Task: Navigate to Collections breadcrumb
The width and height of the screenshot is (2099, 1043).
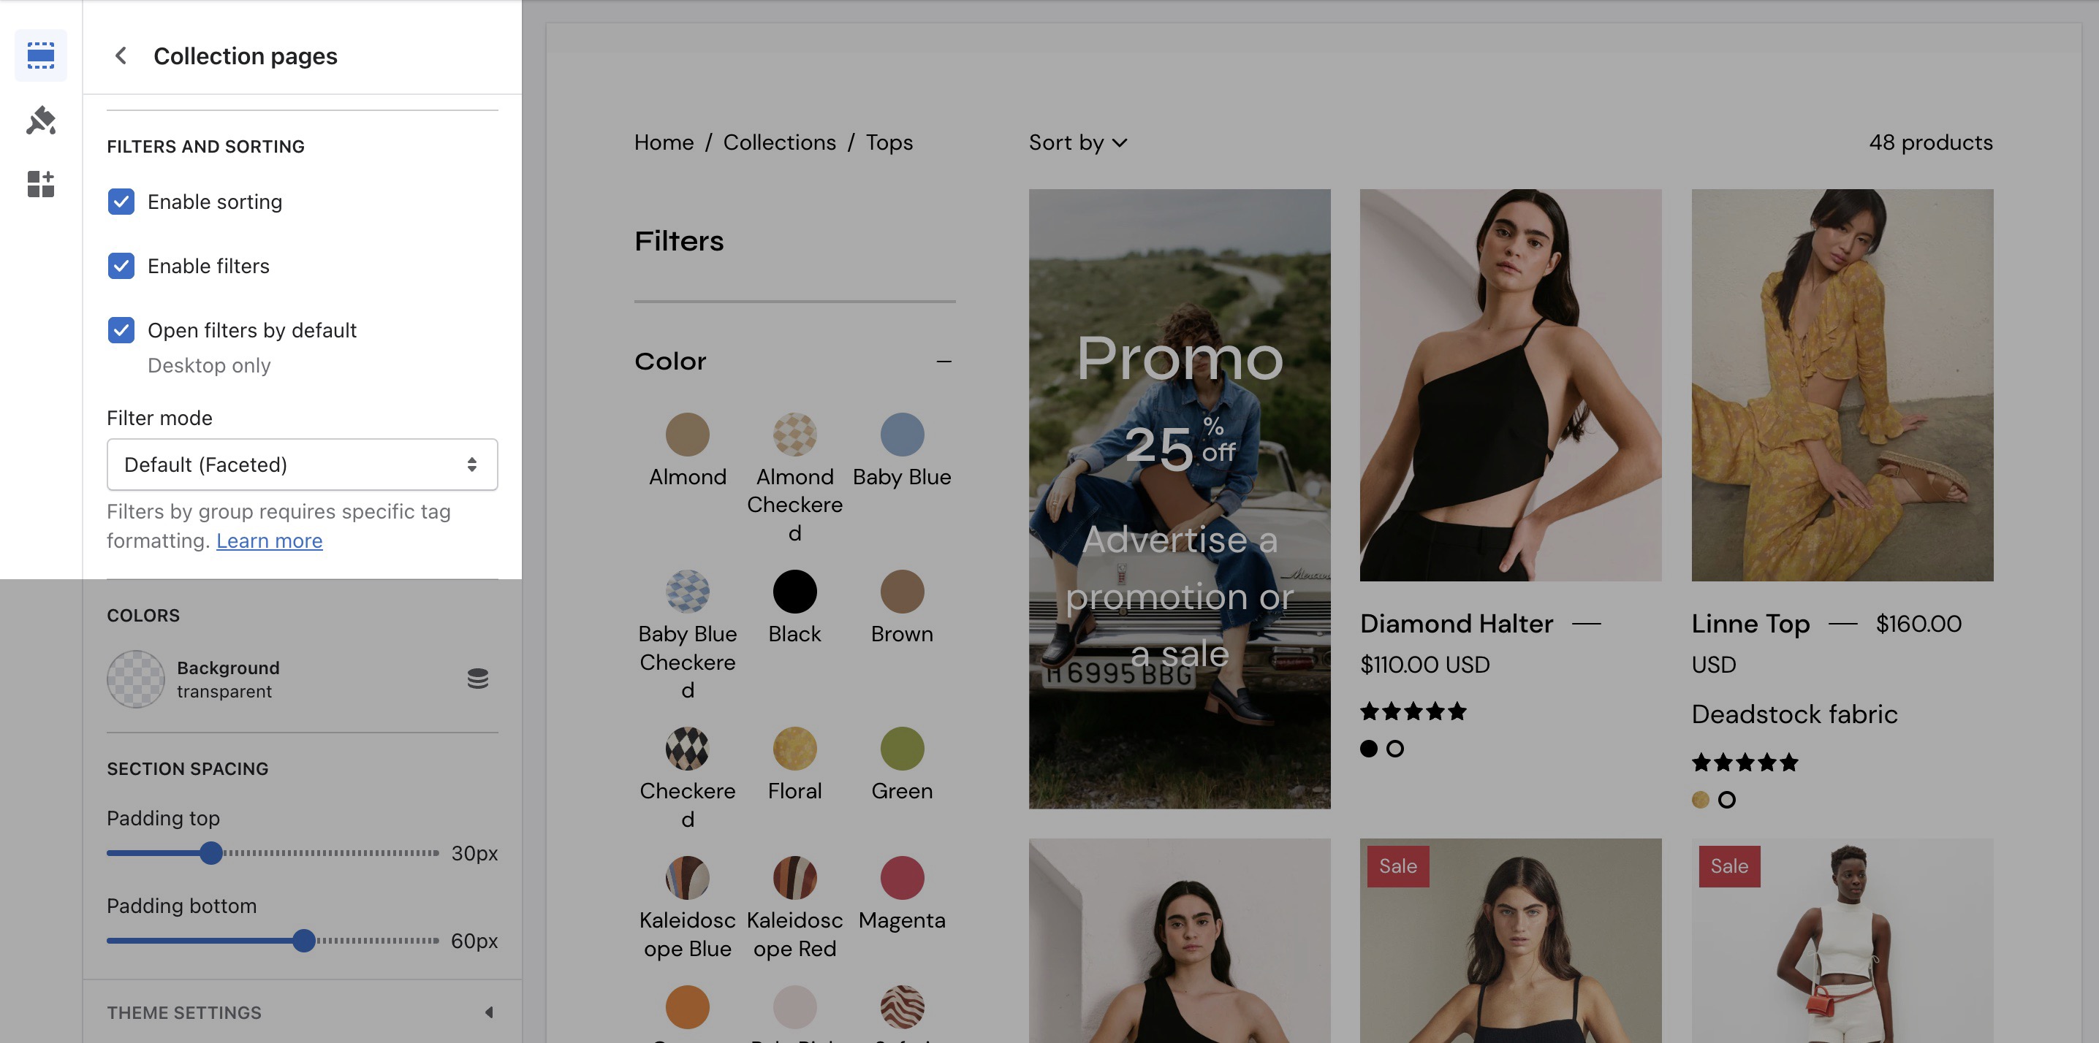Action: pyautogui.click(x=779, y=142)
